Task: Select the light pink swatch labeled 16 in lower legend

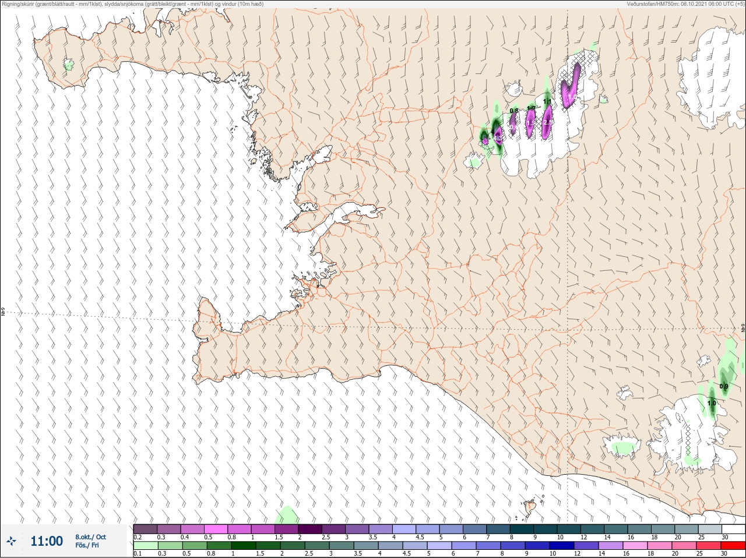Action: tap(635, 546)
